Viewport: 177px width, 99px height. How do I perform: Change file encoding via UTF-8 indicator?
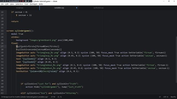166,97
